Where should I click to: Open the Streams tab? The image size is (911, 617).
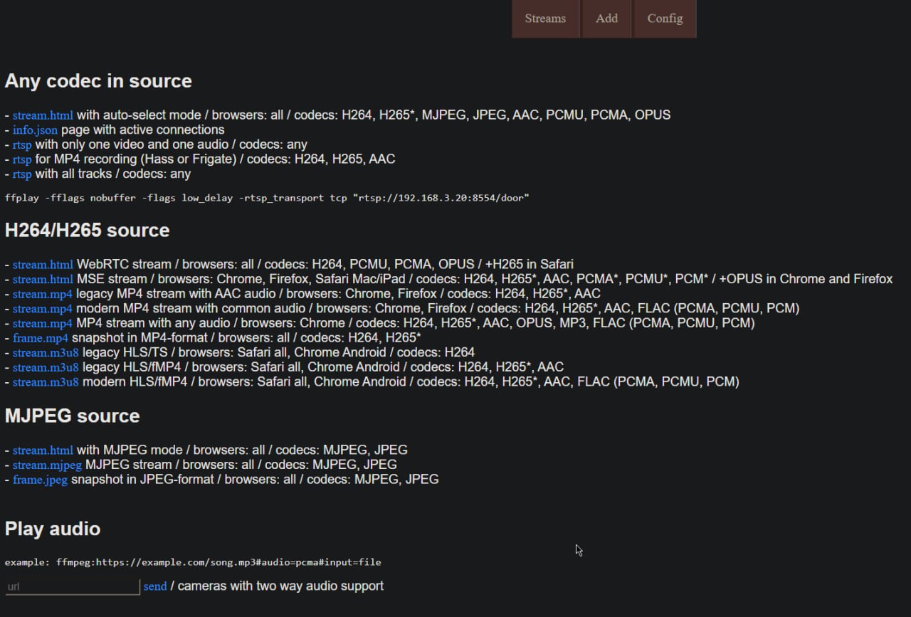coord(545,19)
